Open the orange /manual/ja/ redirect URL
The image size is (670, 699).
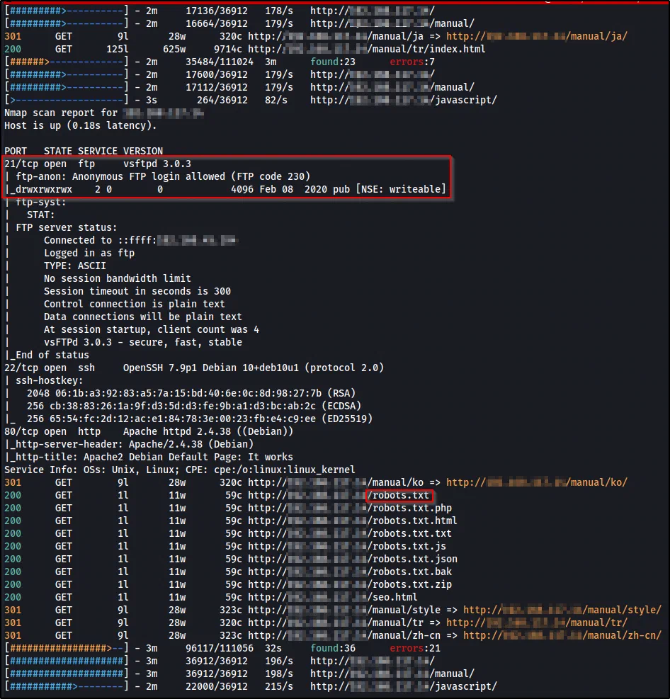point(537,36)
